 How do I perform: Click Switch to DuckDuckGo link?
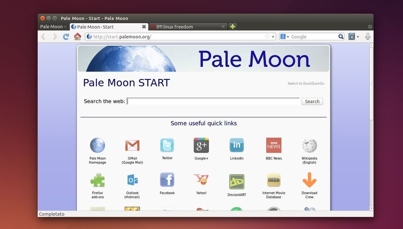[x=306, y=83]
